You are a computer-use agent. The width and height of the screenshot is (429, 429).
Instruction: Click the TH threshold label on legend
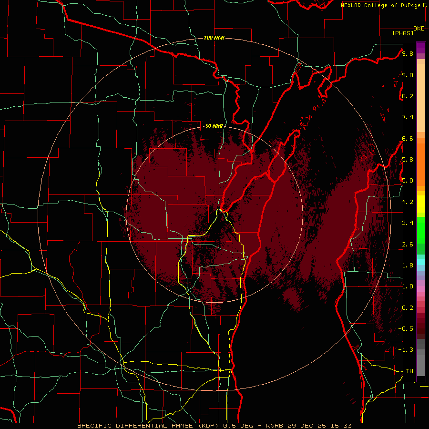click(409, 371)
